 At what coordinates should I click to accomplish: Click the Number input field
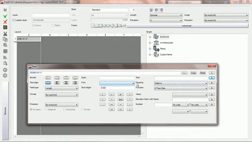click(163, 105)
